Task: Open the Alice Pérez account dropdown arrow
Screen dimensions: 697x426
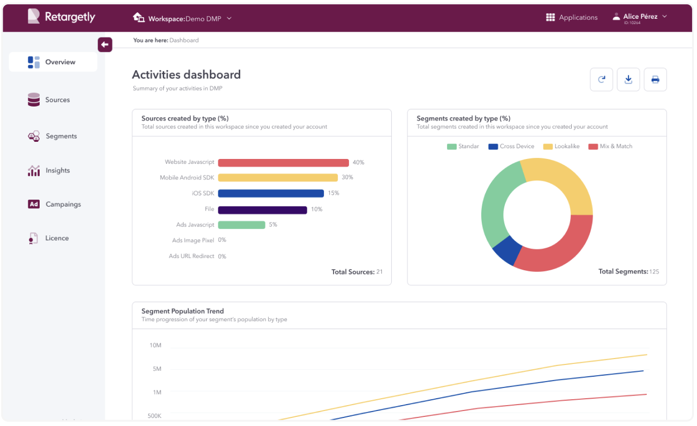Action: click(x=664, y=17)
